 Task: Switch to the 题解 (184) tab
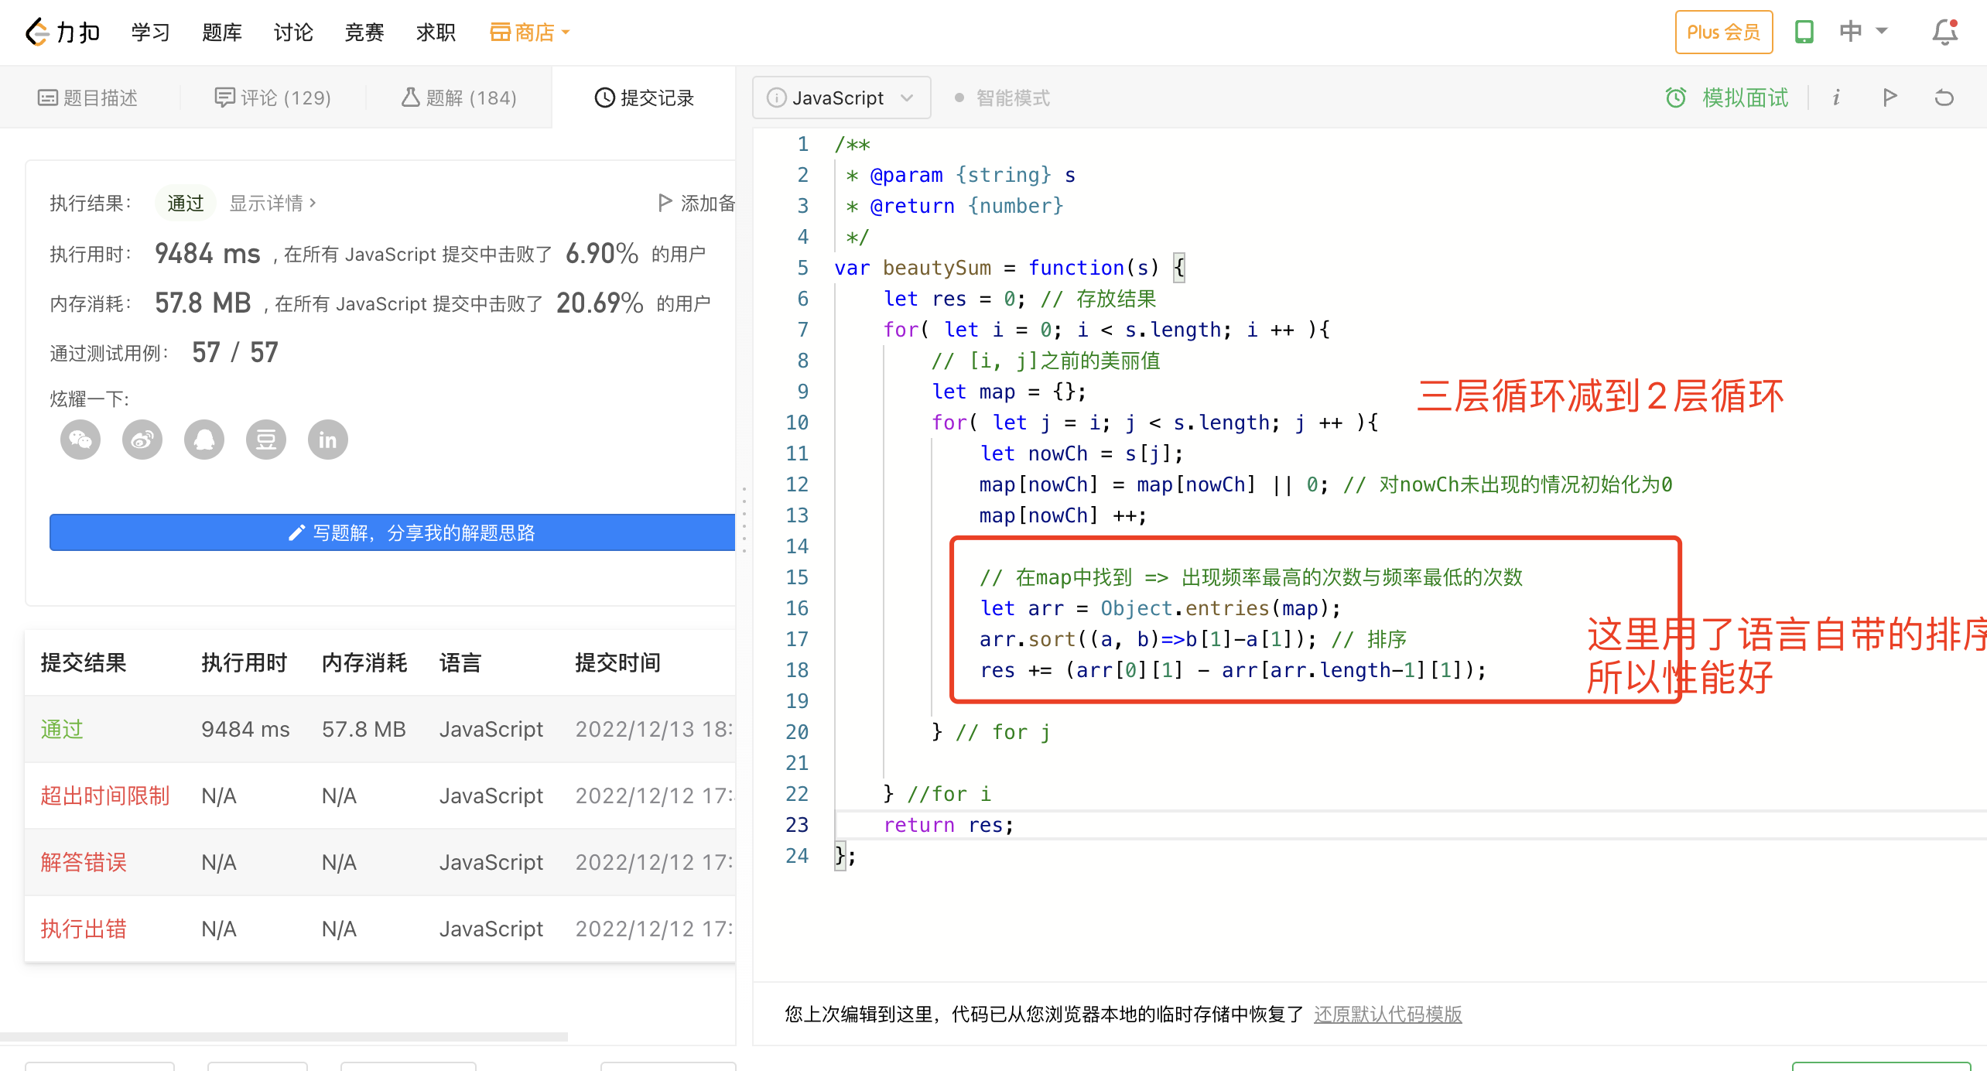pyautogui.click(x=459, y=98)
